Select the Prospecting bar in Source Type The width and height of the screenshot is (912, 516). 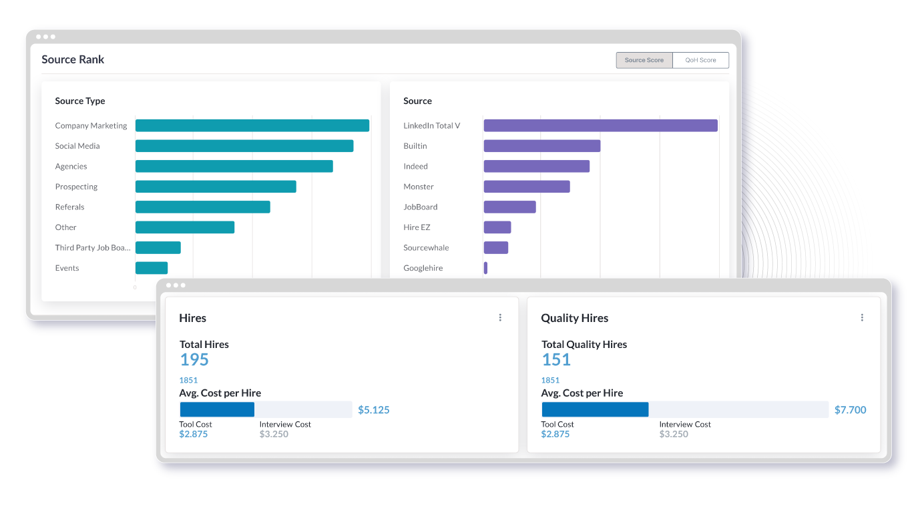pos(215,187)
